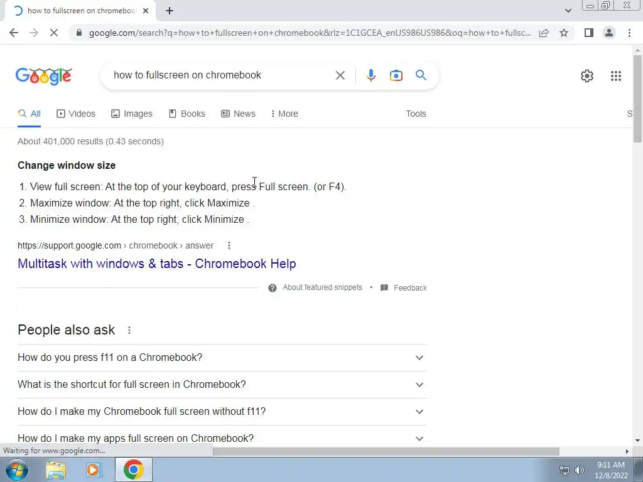Open the Chrome profile avatar
The width and height of the screenshot is (643, 482).
coord(609,33)
